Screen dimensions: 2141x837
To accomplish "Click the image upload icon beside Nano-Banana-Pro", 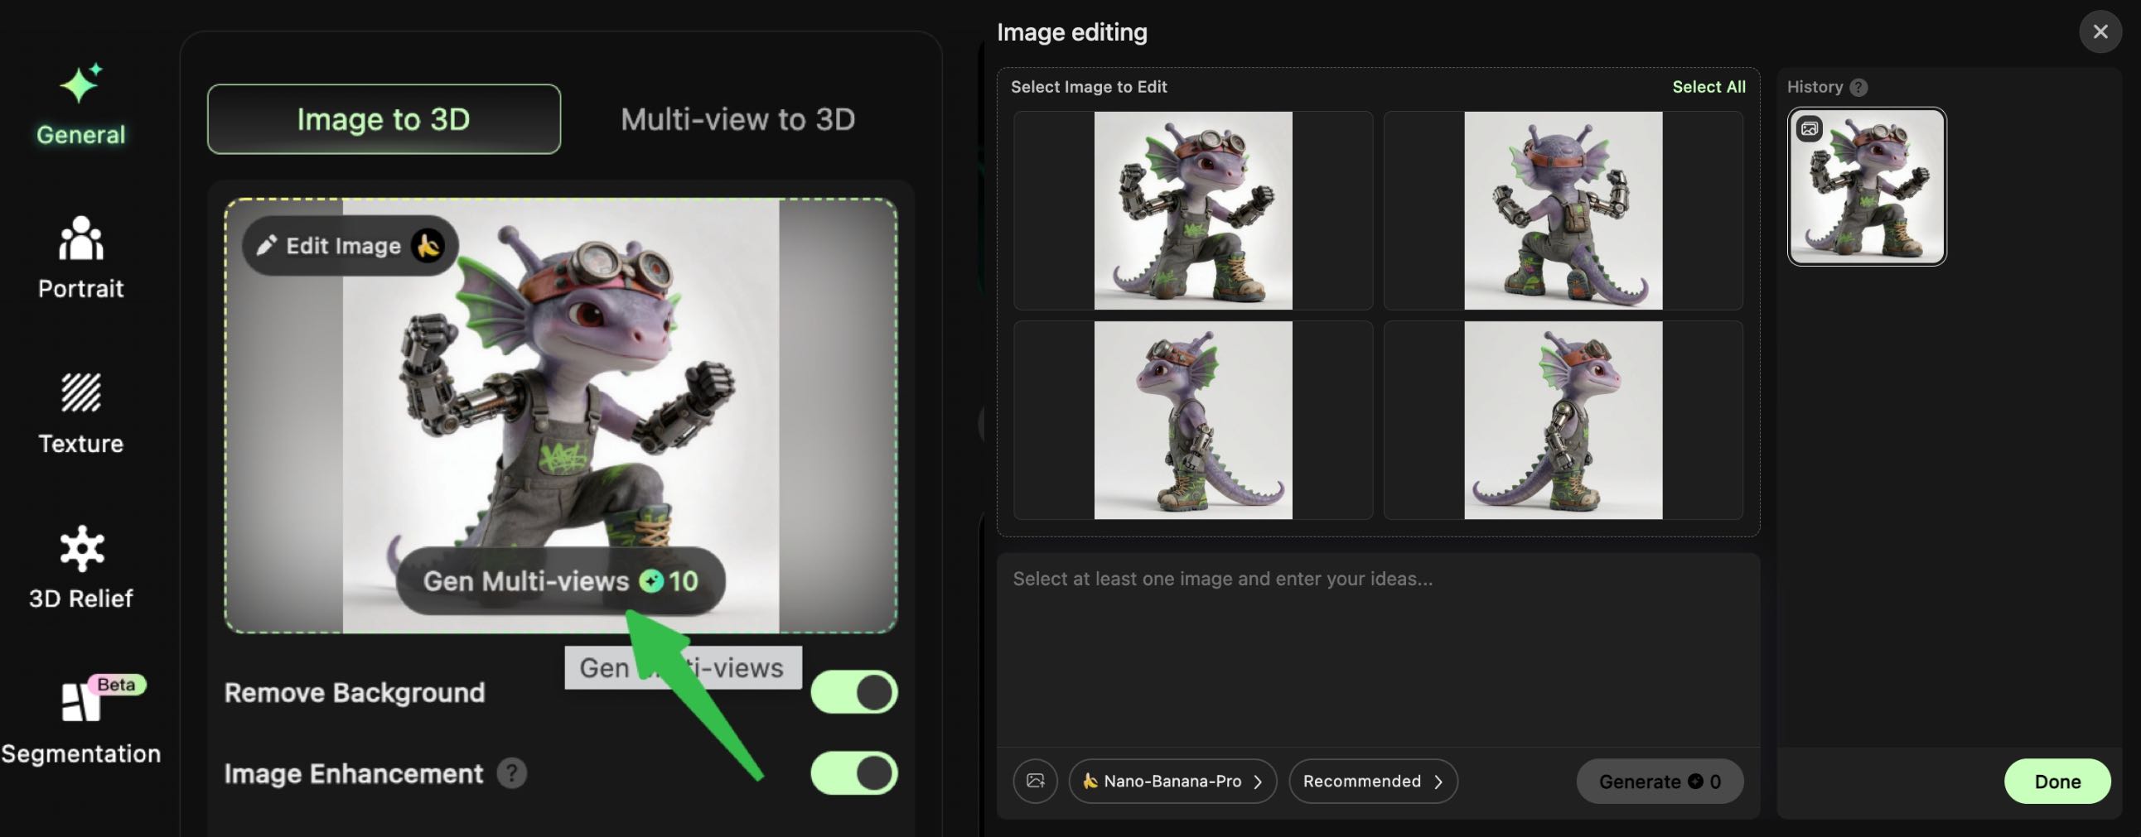I will coord(1034,781).
